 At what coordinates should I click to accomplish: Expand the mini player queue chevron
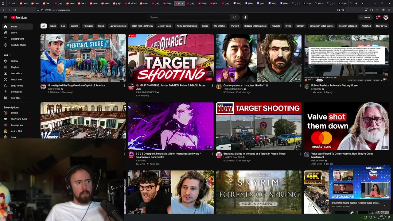click(x=385, y=205)
